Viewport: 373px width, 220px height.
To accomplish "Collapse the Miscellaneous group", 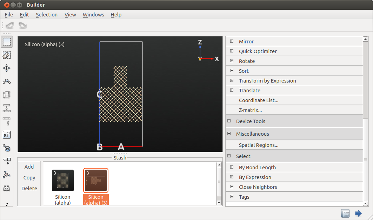I will [x=229, y=134].
